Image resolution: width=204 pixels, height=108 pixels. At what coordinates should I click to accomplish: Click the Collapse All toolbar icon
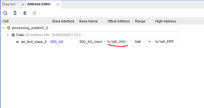(x=15, y=13)
